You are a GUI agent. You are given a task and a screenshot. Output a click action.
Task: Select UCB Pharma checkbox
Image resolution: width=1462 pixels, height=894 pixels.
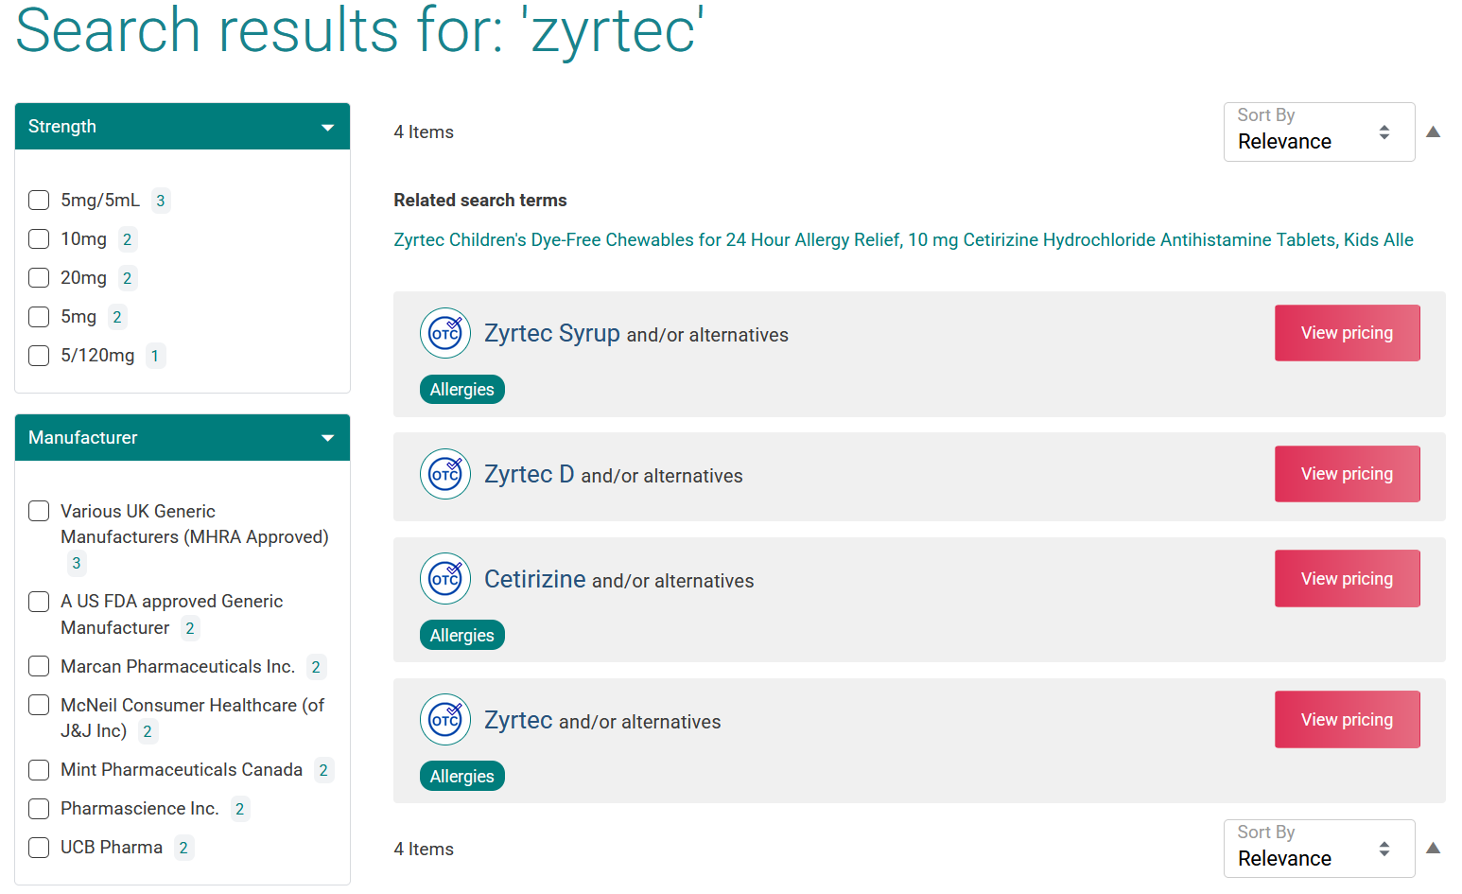(39, 848)
